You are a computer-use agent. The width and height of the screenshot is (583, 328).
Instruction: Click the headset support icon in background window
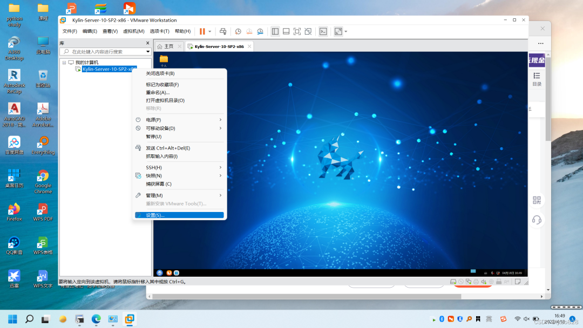point(537,220)
